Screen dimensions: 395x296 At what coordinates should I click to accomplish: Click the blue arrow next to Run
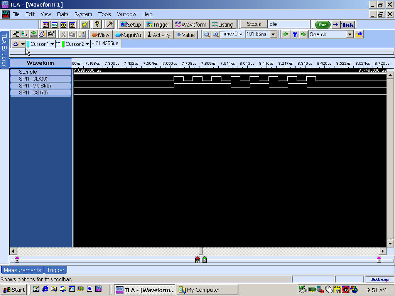pyautogui.click(x=335, y=25)
